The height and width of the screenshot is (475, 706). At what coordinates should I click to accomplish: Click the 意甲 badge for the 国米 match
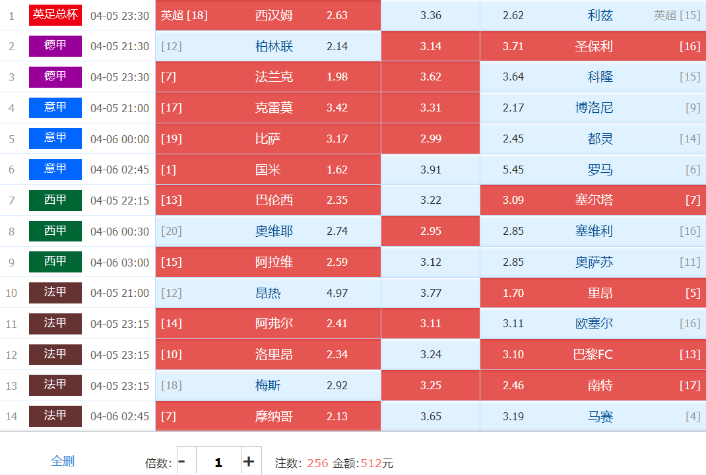(55, 170)
